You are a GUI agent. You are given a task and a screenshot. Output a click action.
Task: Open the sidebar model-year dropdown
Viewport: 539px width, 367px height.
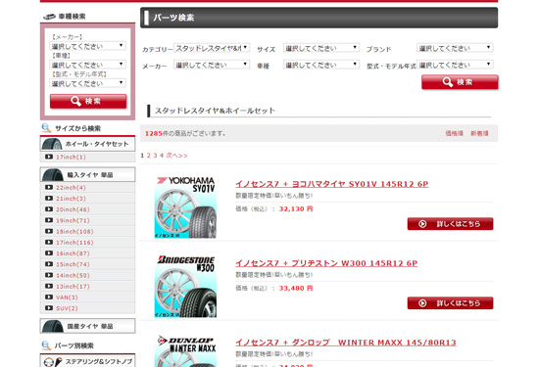[87, 83]
